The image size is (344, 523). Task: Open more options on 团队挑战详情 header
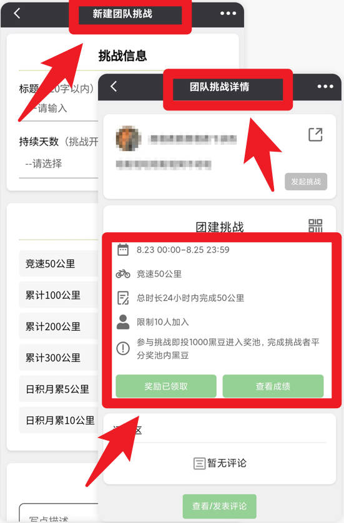(325, 86)
